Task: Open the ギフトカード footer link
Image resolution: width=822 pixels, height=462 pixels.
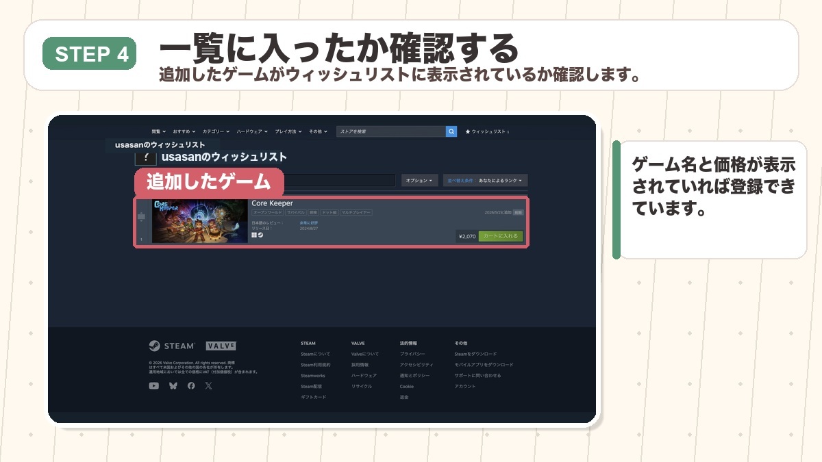Action: tap(314, 398)
